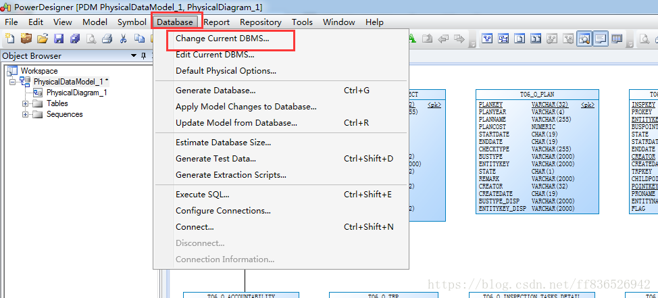Choose Edit Current DBMS...

click(x=281, y=55)
